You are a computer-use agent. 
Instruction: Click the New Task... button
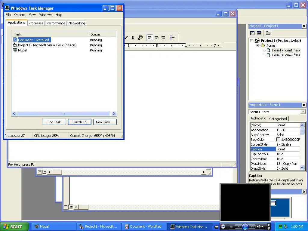[105, 122]
